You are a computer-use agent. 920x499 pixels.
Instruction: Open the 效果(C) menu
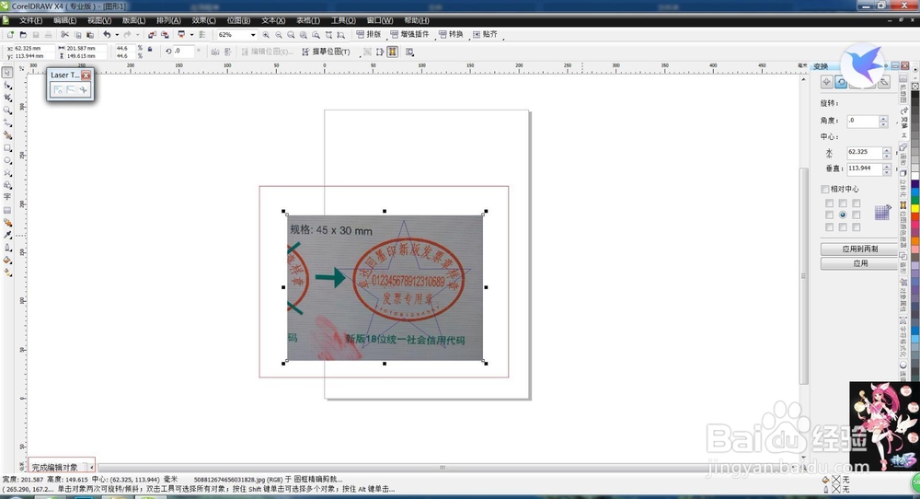203,20
